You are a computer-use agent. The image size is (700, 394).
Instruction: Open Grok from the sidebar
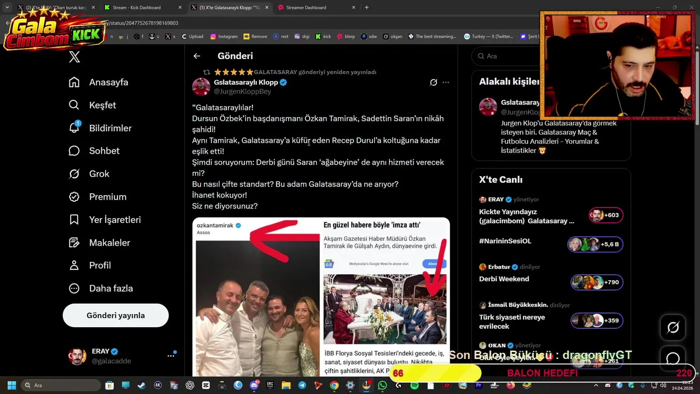(89, 173)
